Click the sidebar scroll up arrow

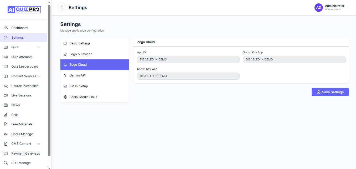pos(49,2)
